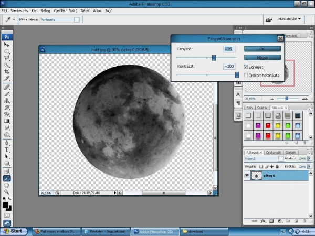The width and height of the screenshot is (315, 236).
Task: Open the Szűrő menu
Action: tap(73, 11)
